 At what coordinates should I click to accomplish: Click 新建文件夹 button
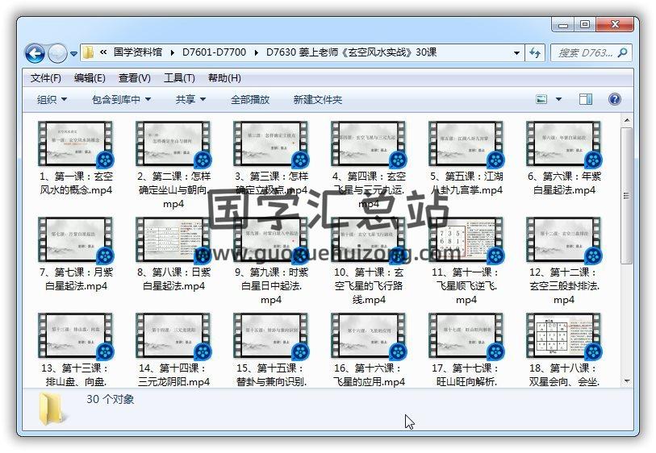318,99
